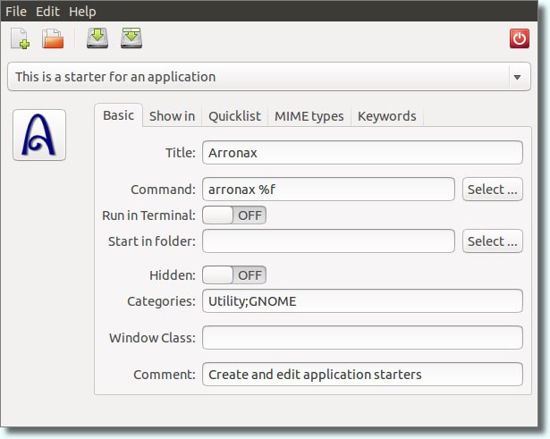The image size is (550, 439).
Task: Create a new starter with the document-plus icon
Action: [x=20, y=38]
